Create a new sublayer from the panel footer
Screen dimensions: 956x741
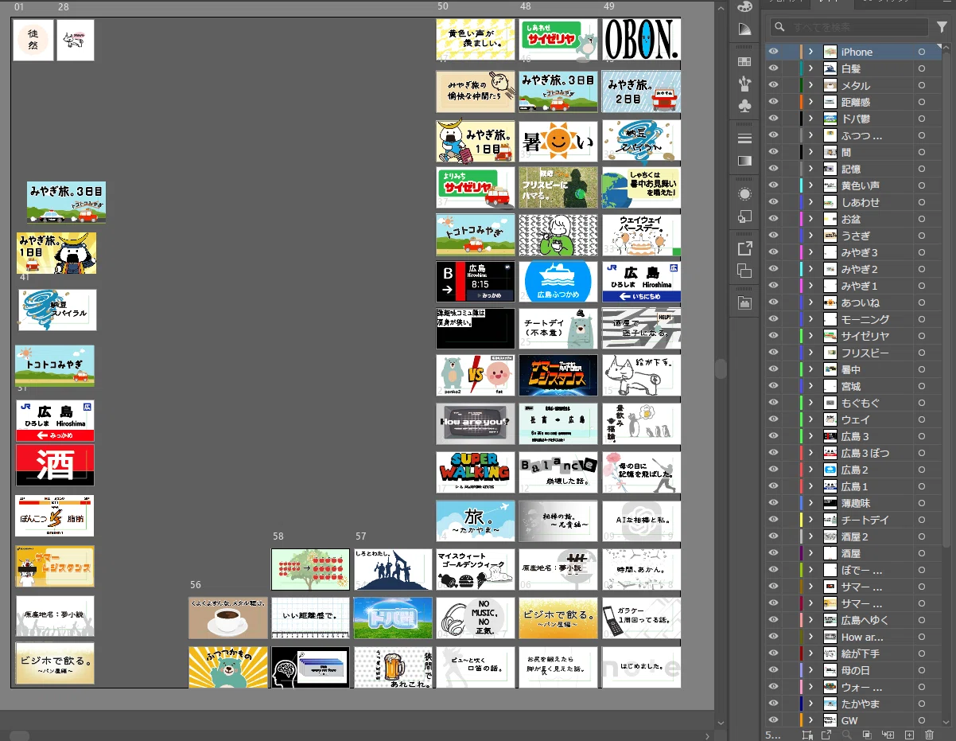(888, 735)
